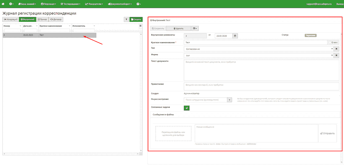The height and width of the screenshot is (165, 344).
Task: Click the Дата рег. column filter field
Action: pos(31,31)
